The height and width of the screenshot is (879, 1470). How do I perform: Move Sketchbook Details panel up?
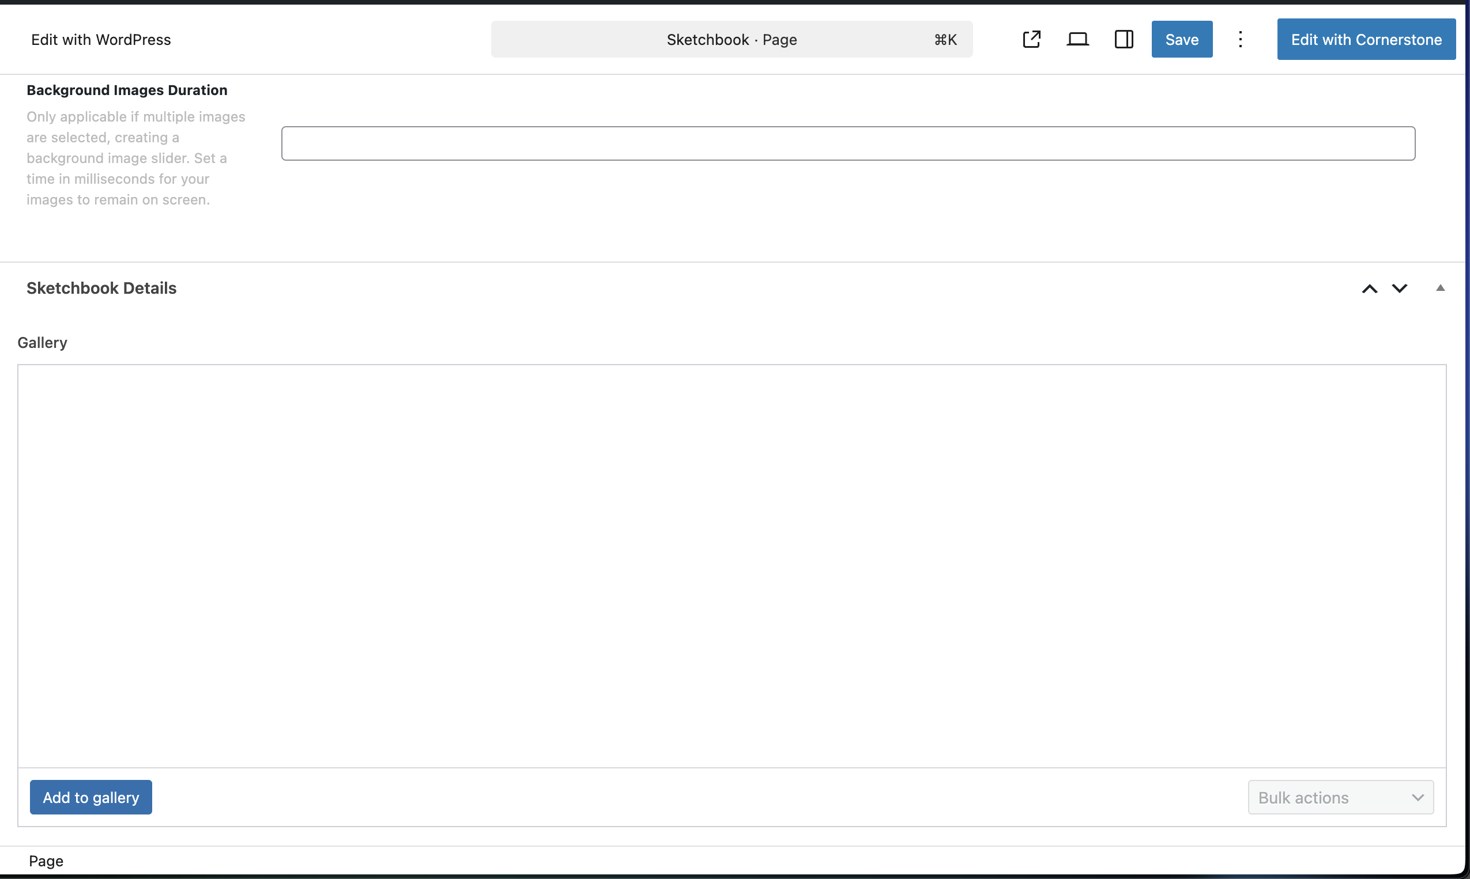1369,289
